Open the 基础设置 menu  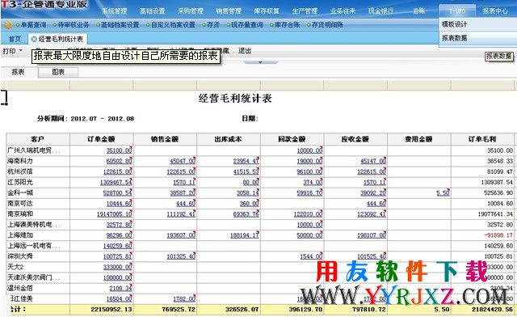153,11
